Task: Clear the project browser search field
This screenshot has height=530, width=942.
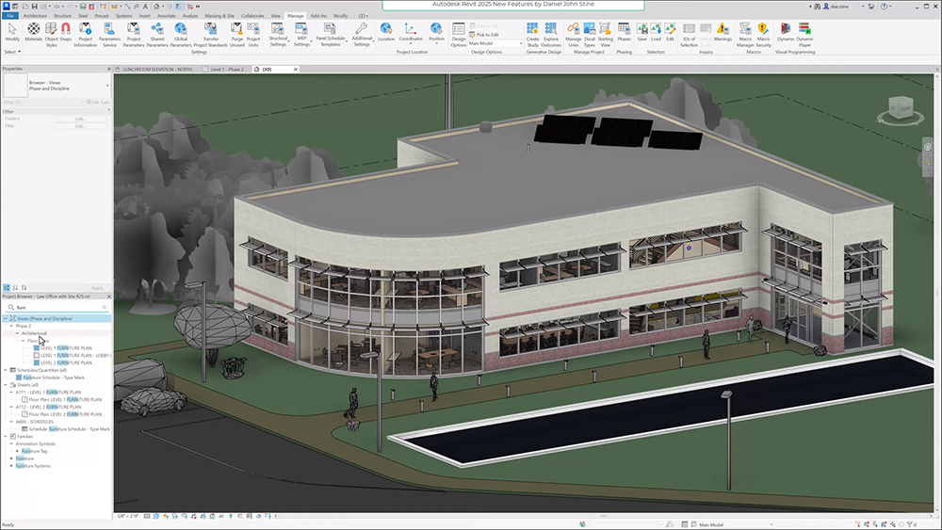Action: [x=104, y=307]
